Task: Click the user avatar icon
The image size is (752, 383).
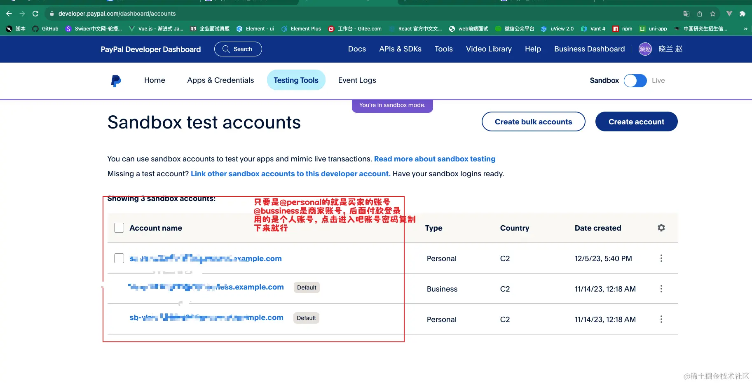Action: tap(645, 49)
